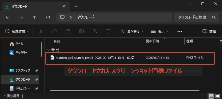222x99 pixels.
Task: Collapse the 今日 group
Action: [x=48, y=50]
